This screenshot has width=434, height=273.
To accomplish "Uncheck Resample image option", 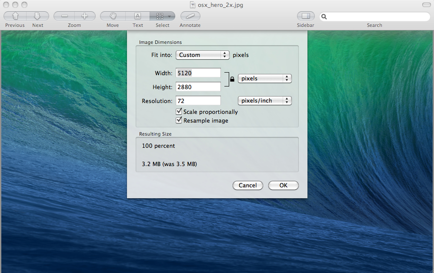I will click(x=179, y=120).
